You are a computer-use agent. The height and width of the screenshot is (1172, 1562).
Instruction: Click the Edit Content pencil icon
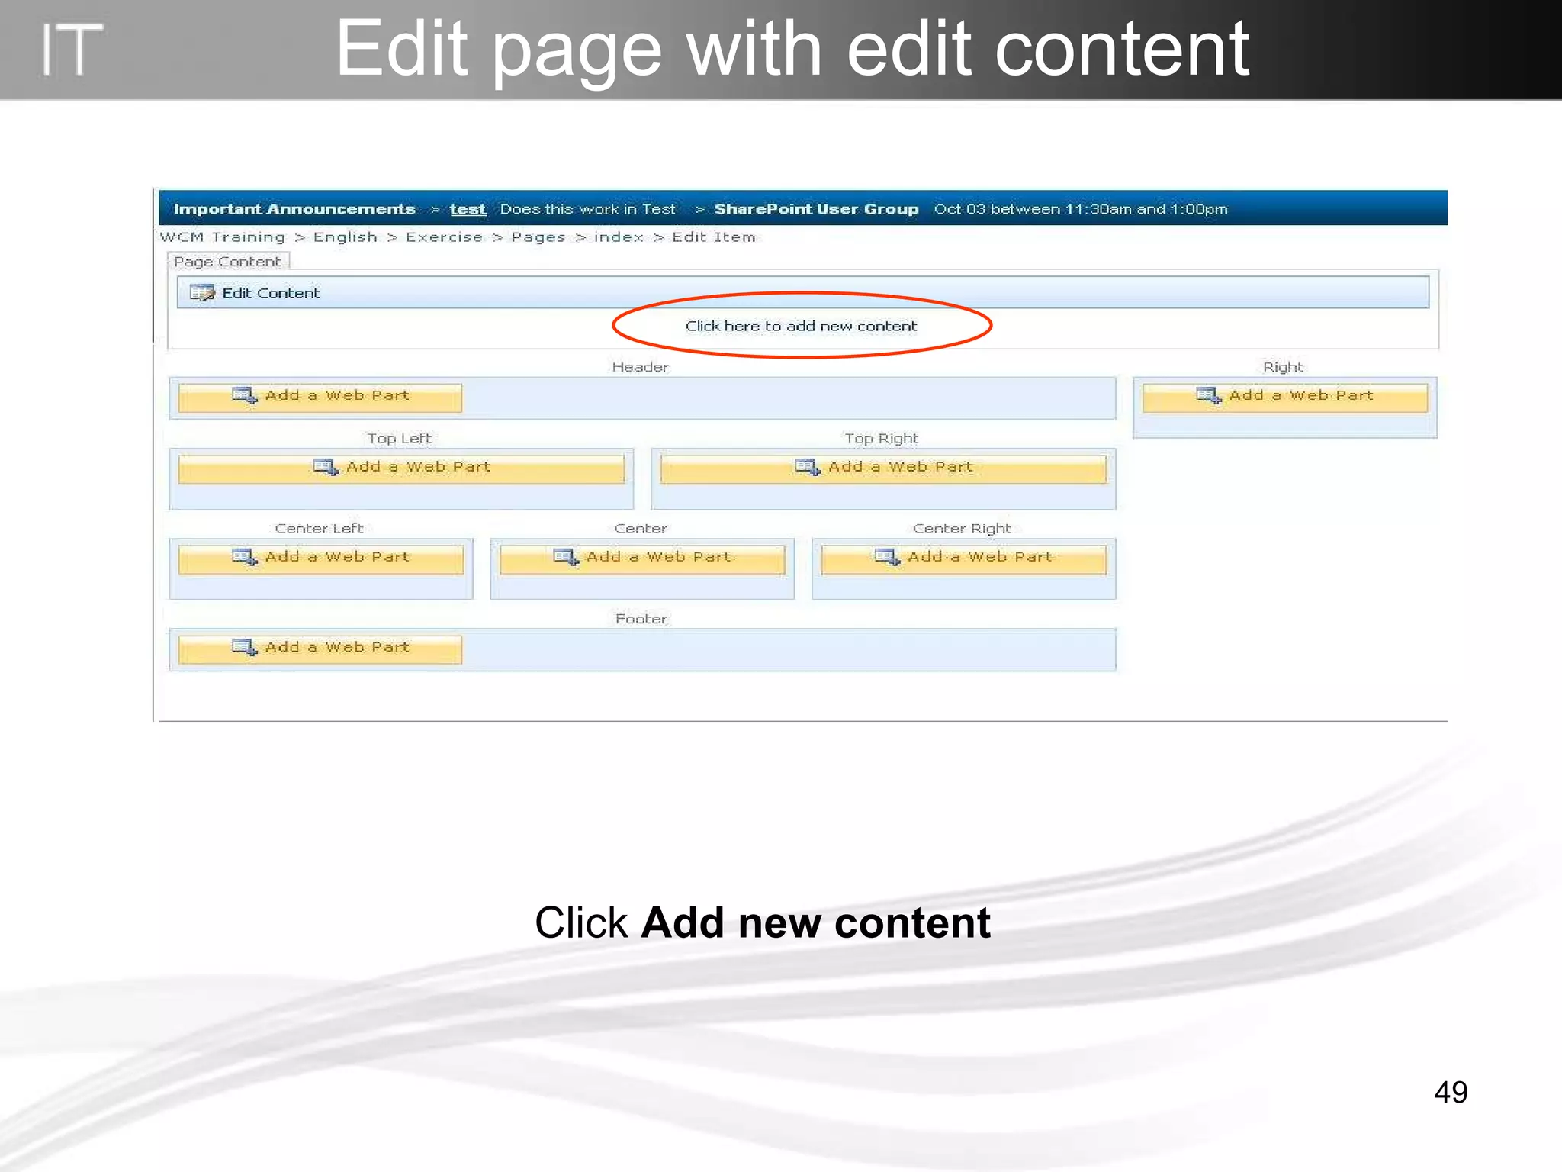pos(202,293)
